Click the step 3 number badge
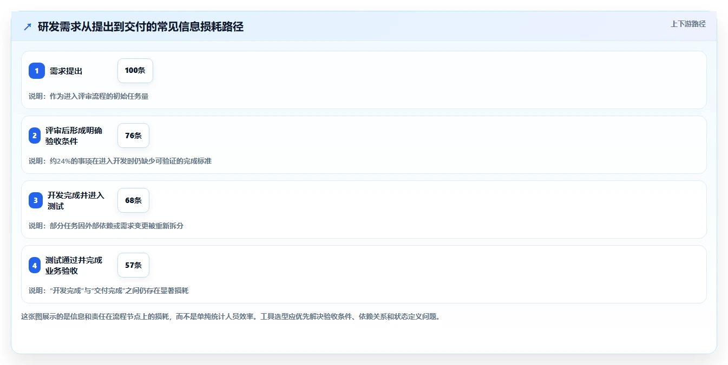The height and width of the screenshot is (365, 728). point(36,200)
